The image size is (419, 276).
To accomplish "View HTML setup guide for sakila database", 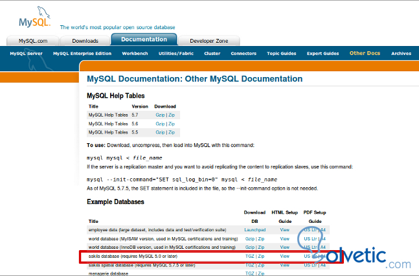I will point(284,256).
